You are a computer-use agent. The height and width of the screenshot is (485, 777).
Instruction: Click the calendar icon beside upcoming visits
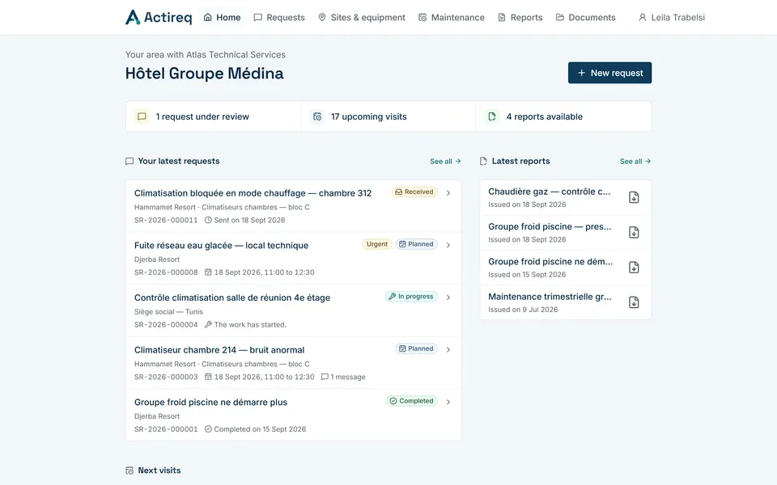pos(317,116)
